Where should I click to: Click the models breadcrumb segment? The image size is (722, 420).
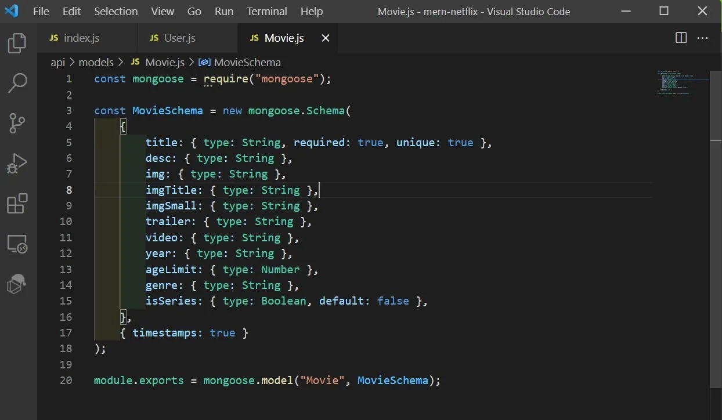coord(96,62)
